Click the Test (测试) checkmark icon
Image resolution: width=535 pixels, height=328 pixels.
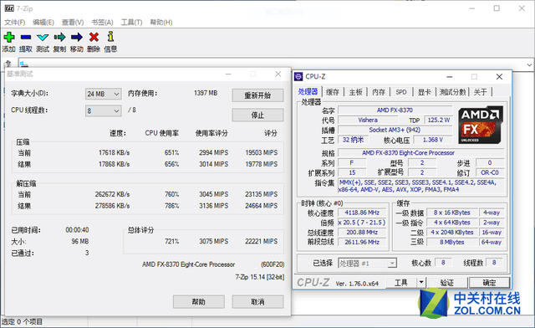(43, 38)
